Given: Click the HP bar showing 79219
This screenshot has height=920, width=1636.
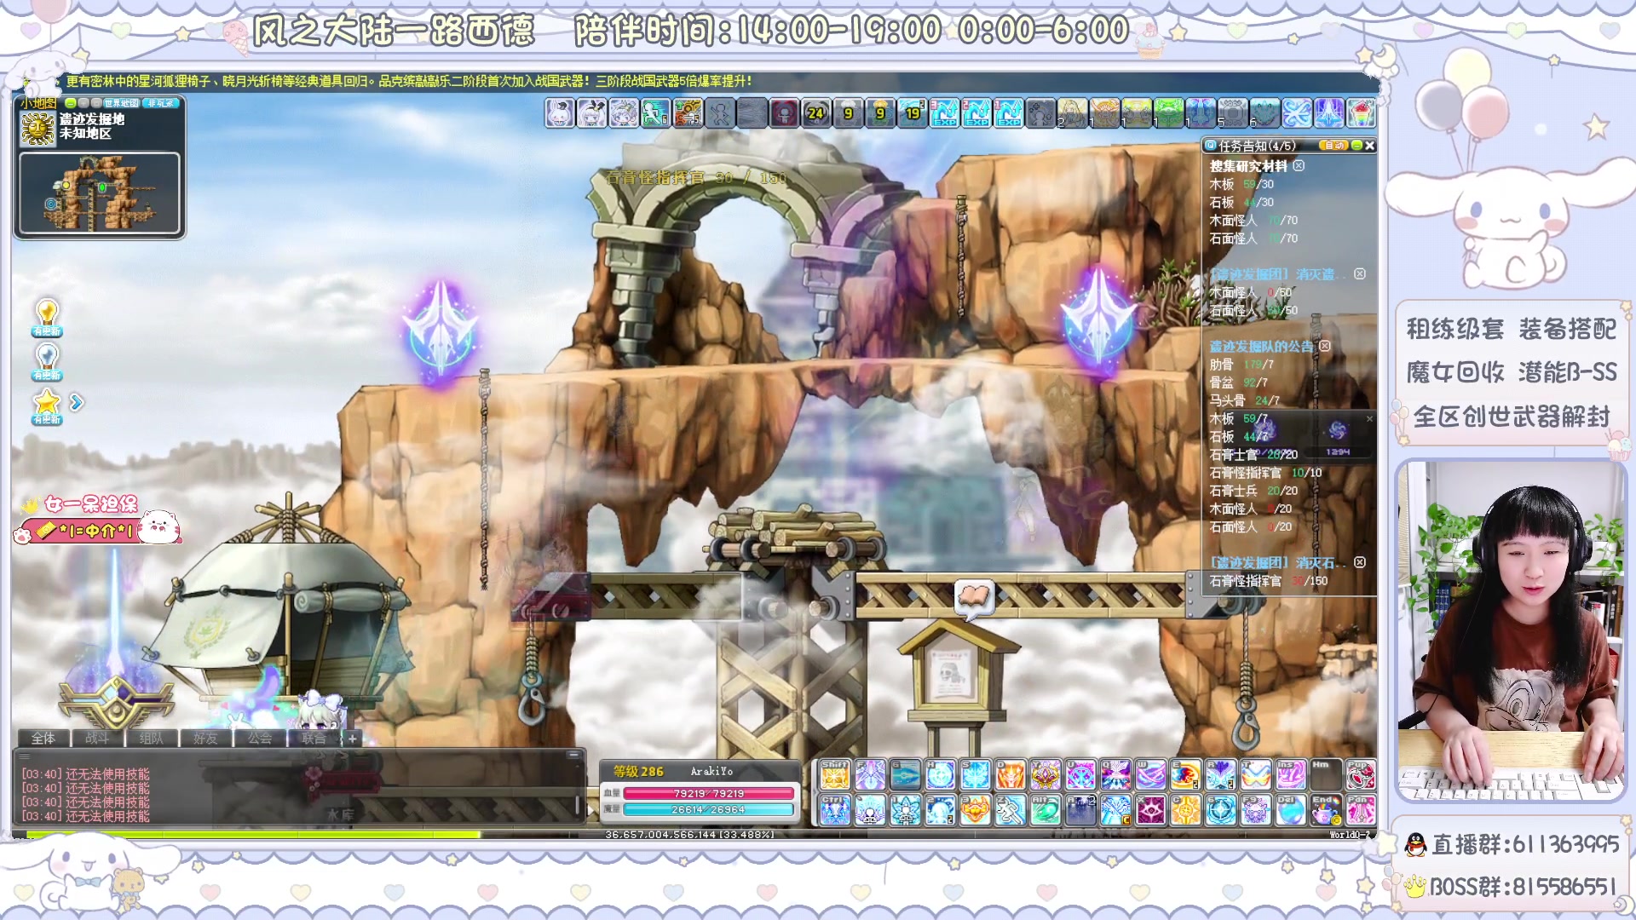Looking at the screenshot, I should [x=708, y=793].
